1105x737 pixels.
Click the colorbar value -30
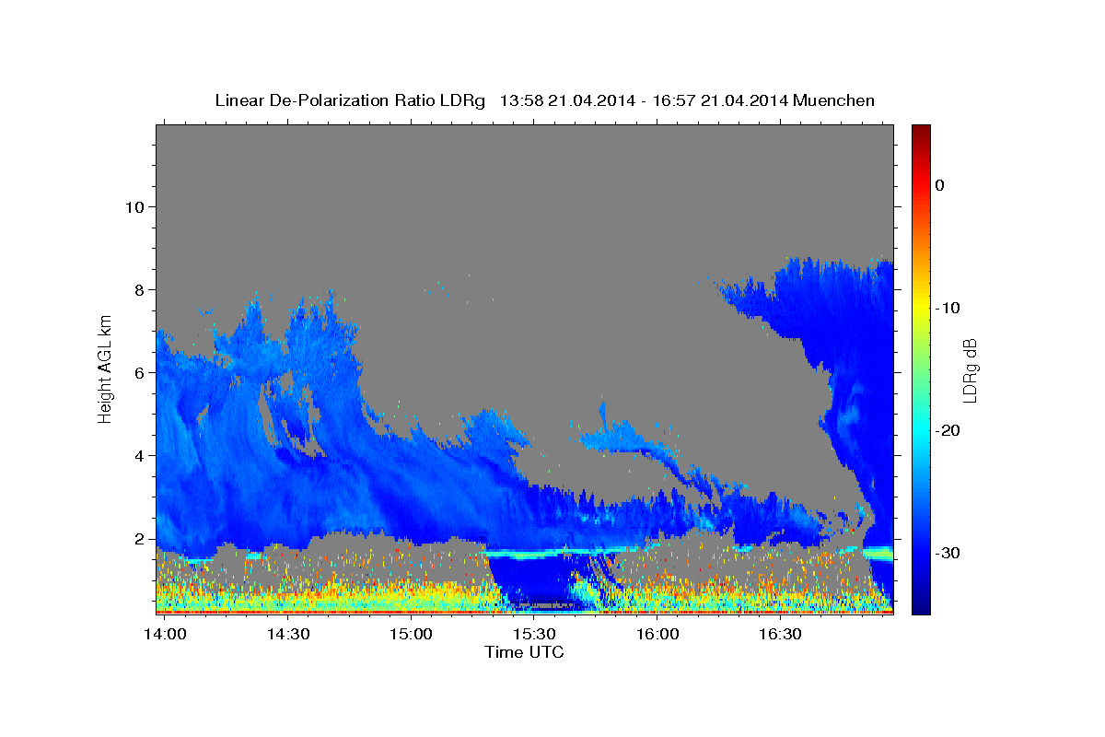[948, 553]
